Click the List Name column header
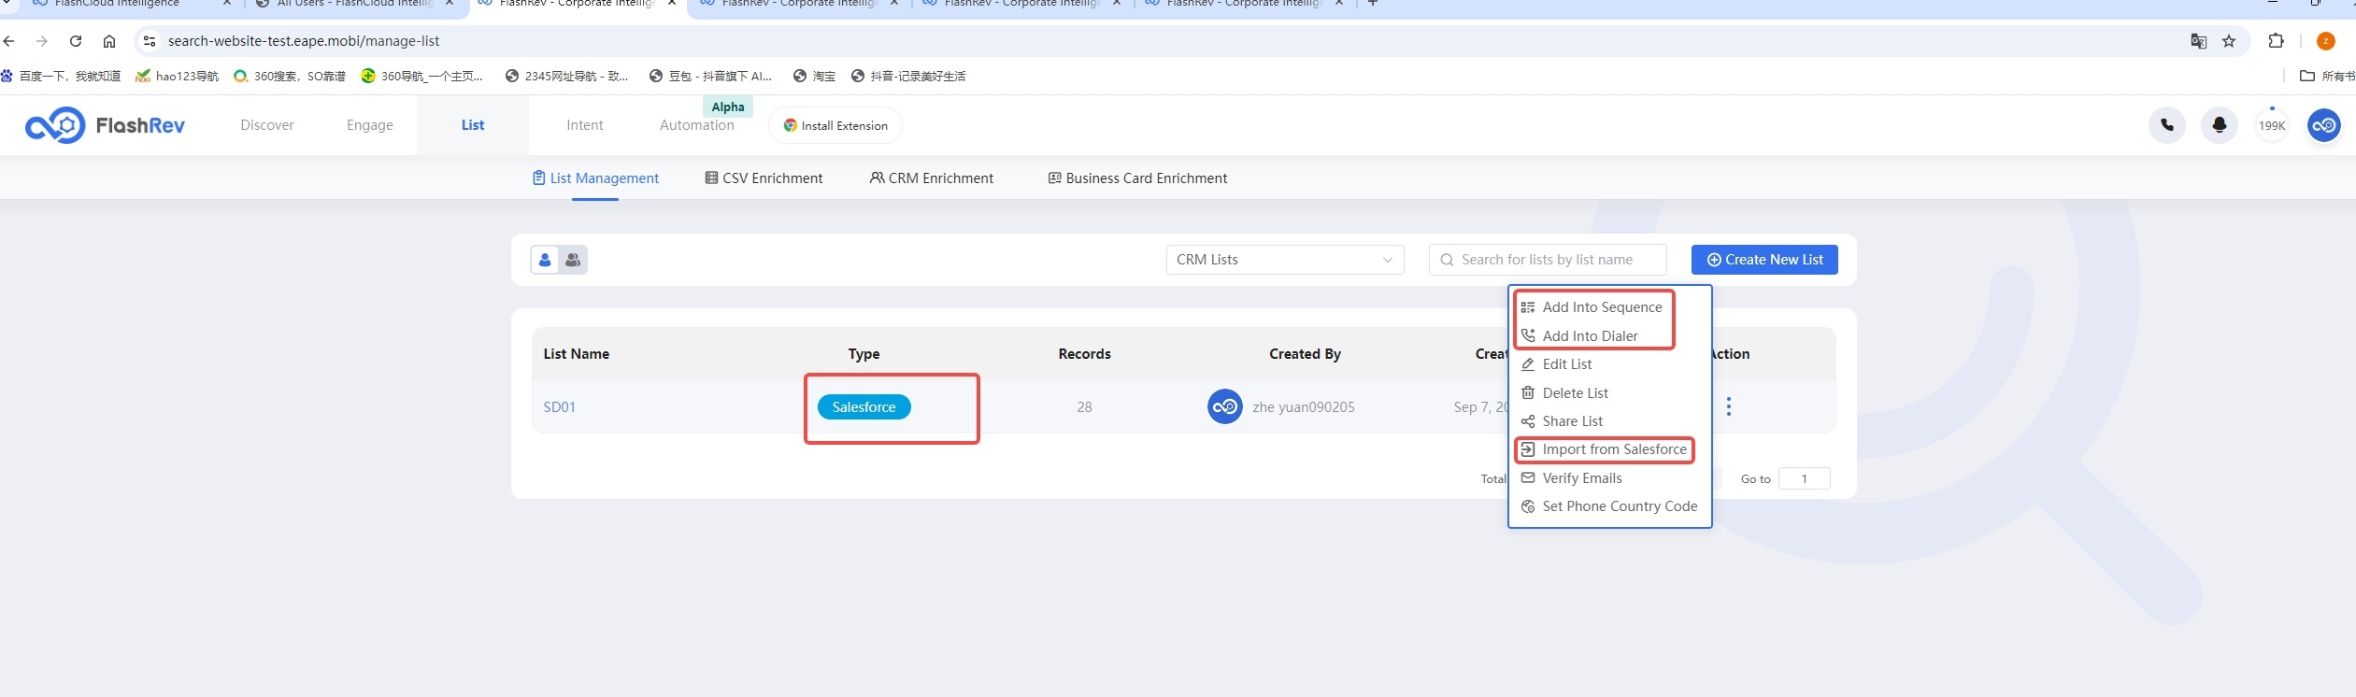The height and width of the screenshot is (697, 2356). pos(577,354)
